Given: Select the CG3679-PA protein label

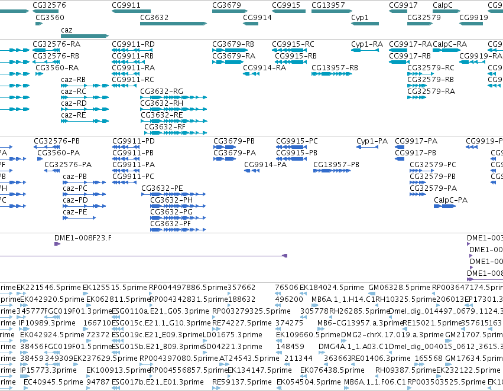Looking at the screenshot, I should click(235, 153).
